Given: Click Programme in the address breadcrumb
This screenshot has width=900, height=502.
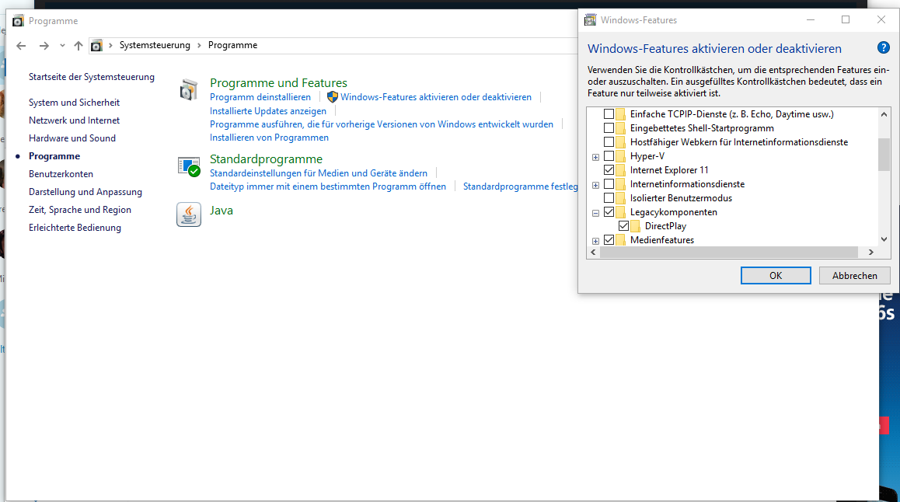Looking at the screenshot, I should click(x=232, y=45).
